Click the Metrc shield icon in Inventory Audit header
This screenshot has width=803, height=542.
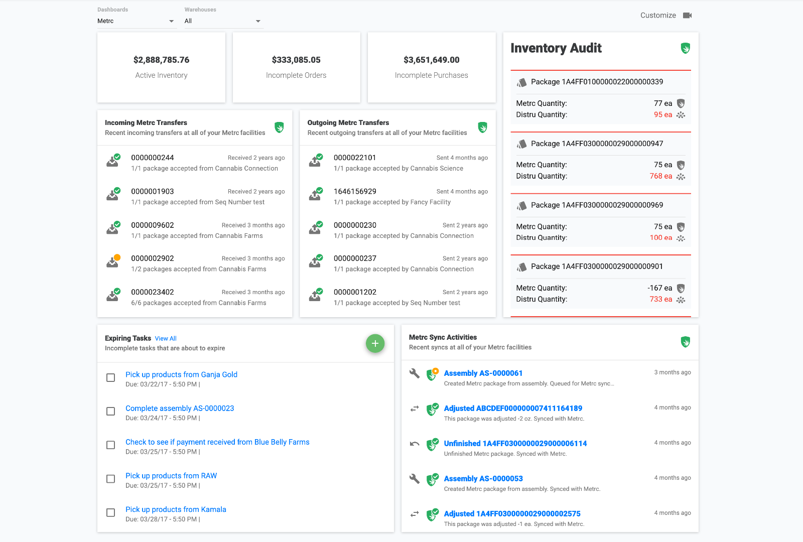click(x=685, y=48)
